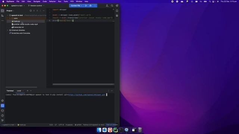Click cursor position 5:22 in status bar
239x134 pixels.
tap(51, 125)
